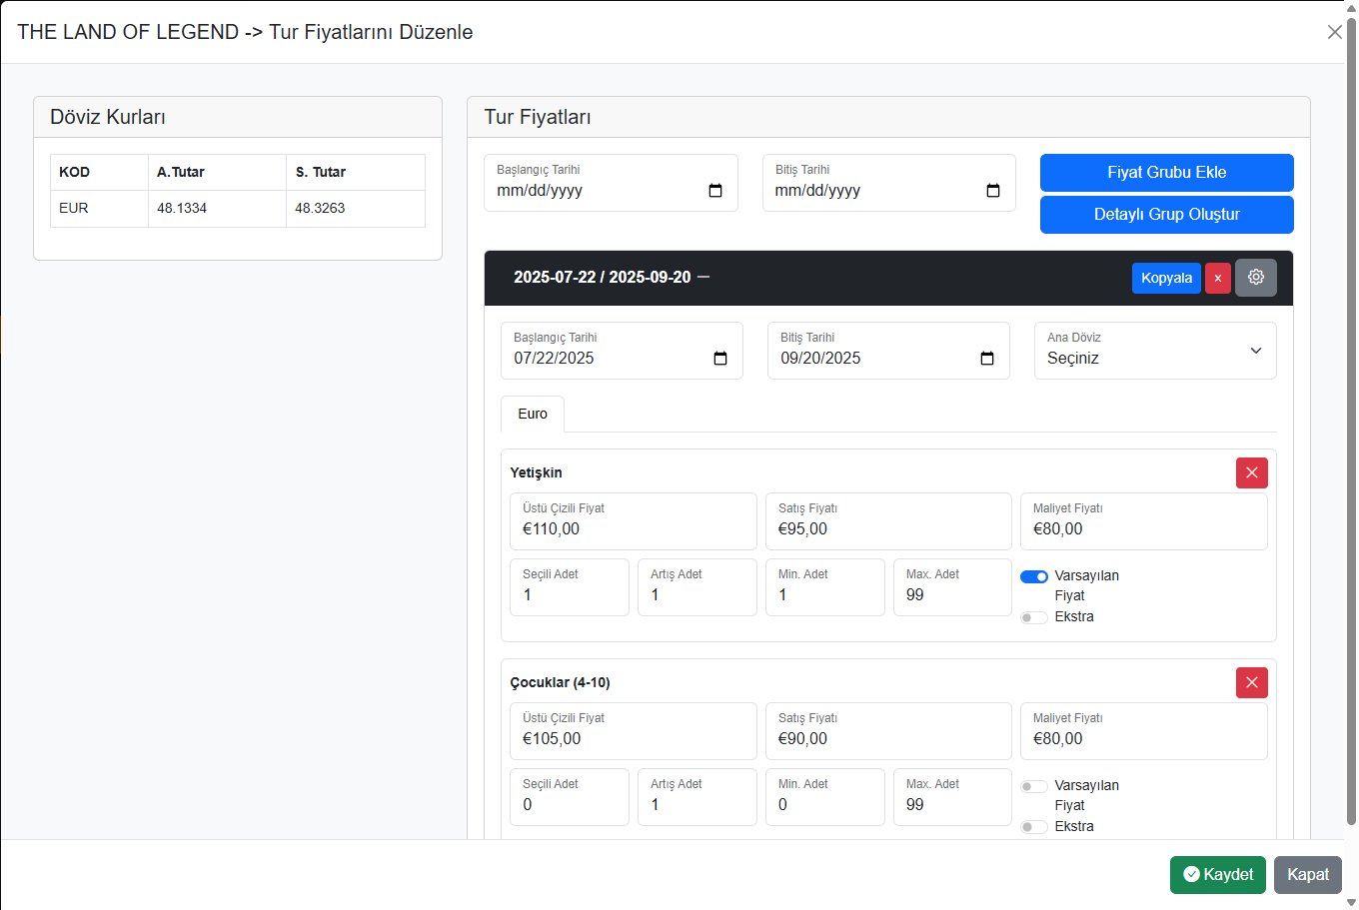Close the tour price edit dialog
Screen dimensions: 1359x910
tap(1334, 32)
